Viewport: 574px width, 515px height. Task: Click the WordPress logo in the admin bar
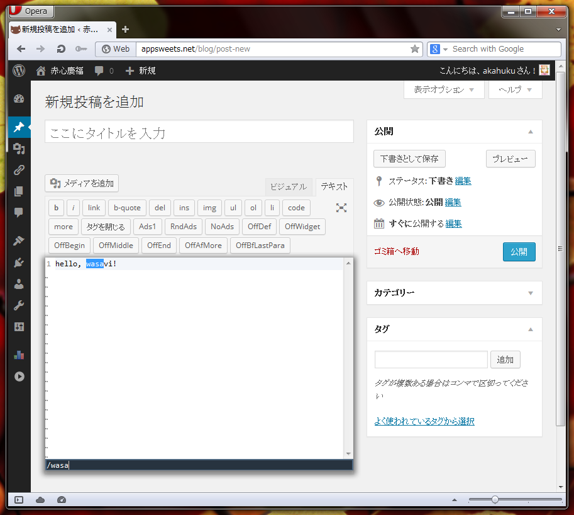point(19,71)
